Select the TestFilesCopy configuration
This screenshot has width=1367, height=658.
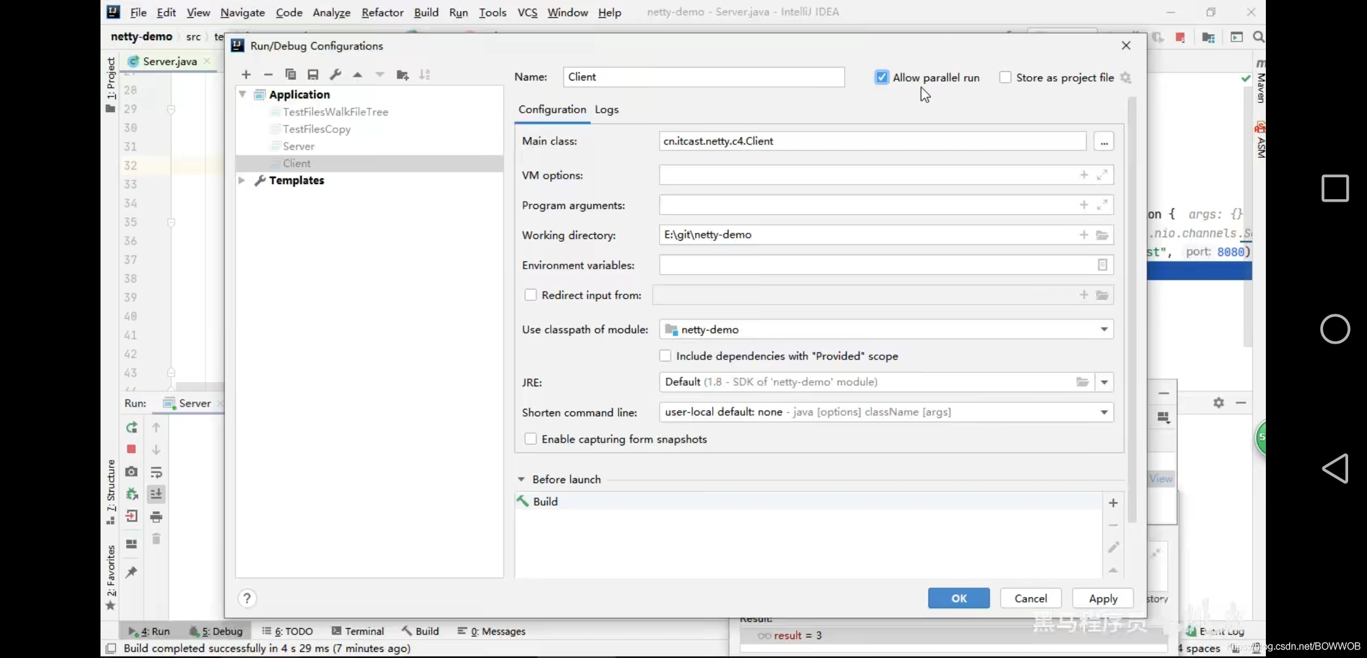[x=317, y=129]
